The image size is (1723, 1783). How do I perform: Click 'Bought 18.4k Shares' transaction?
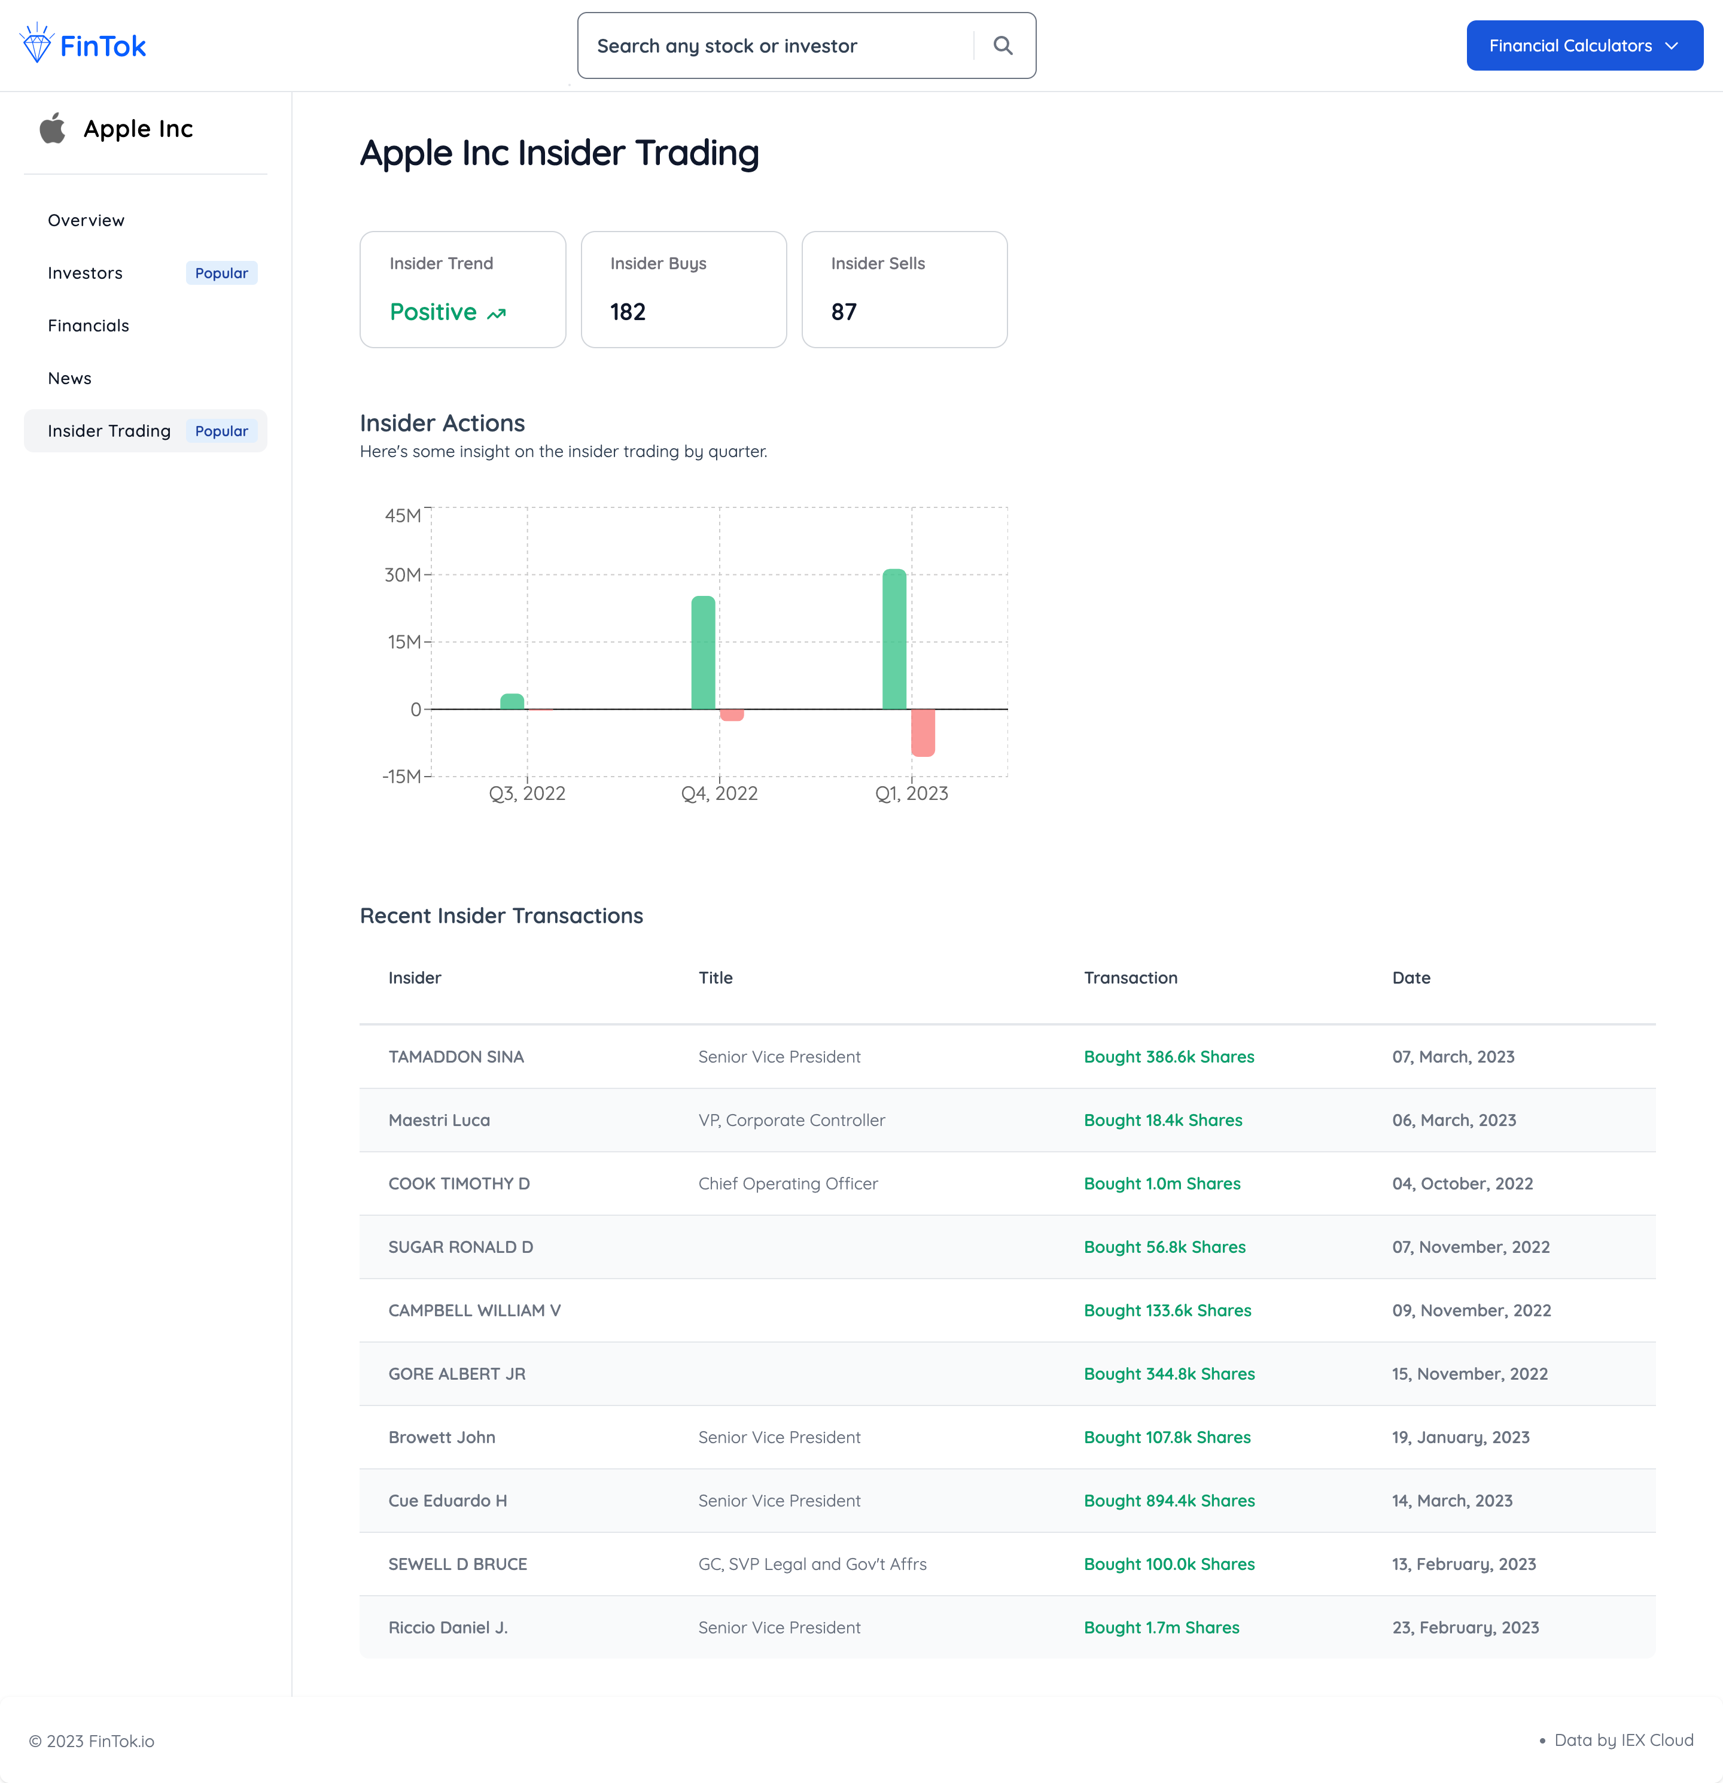click(x=1162, y=1121)
